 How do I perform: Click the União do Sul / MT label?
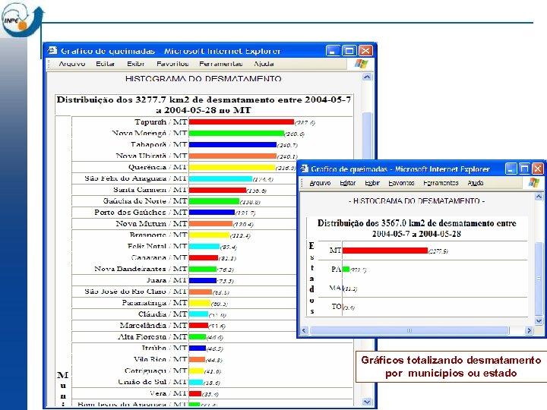click(153, 382)
